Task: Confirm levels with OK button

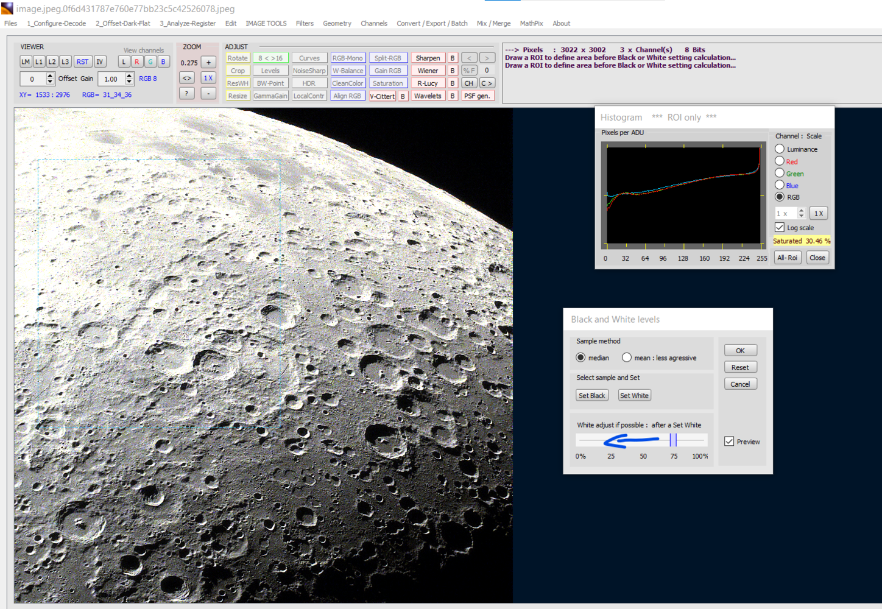Action: point(741,350)
